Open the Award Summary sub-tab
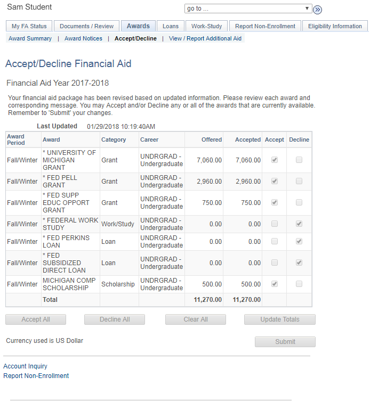The width and height of the screenshot is (370, 402). pyautogui.click(x=30, y=38)
